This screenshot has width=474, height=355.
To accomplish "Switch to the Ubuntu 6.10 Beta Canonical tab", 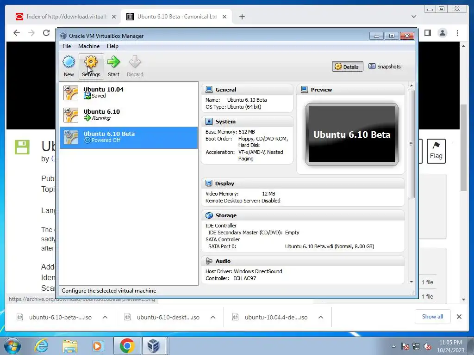I will (177, 17).
